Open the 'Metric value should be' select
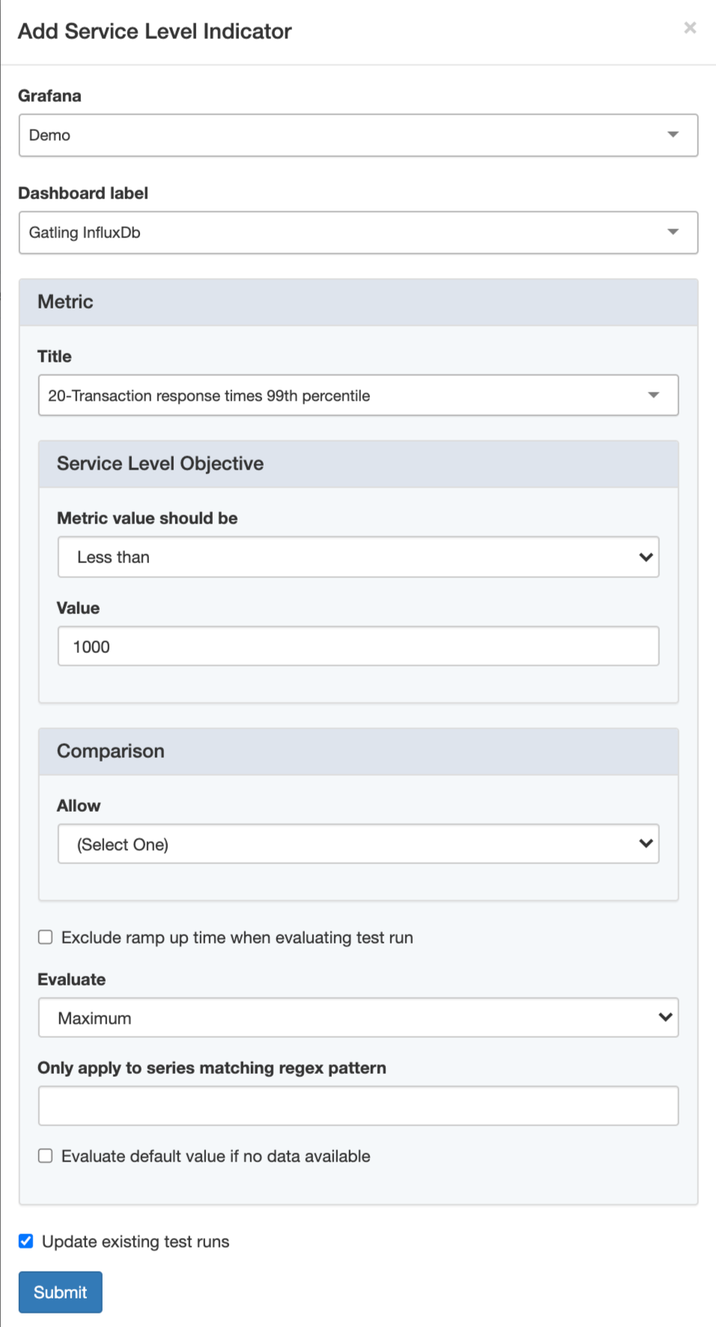This screenshot has width=716, height=1327. click(358, 557)
